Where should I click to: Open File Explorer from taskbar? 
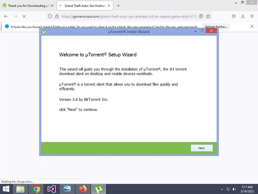pyautogui.click(x=20, y=189)
